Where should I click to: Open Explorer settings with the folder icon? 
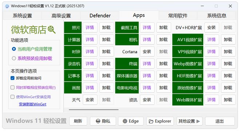coord(160,121)
